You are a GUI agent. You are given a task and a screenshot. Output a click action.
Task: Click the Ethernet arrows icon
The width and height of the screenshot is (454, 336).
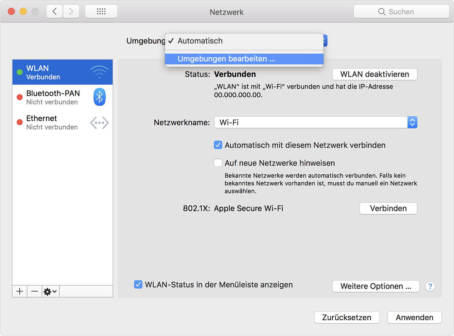tap(99, 123)
